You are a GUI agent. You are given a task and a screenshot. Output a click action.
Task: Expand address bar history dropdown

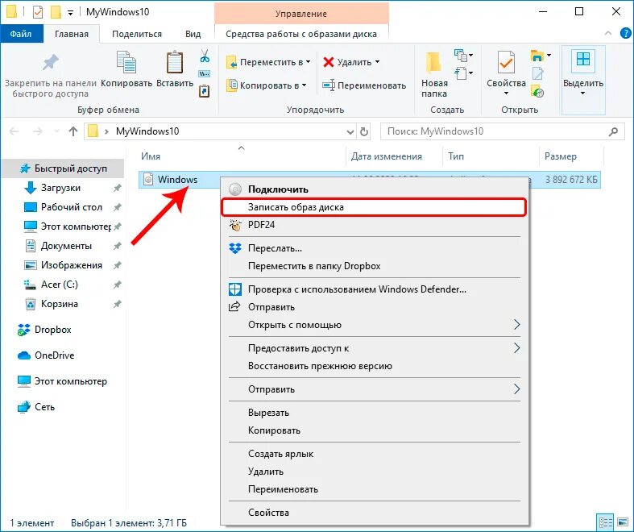coord(350,131)
